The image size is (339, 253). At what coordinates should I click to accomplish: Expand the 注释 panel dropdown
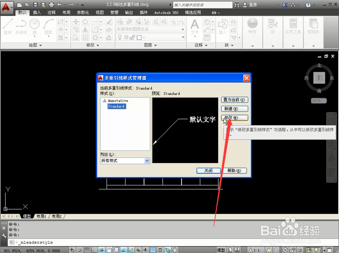[201, 45]
